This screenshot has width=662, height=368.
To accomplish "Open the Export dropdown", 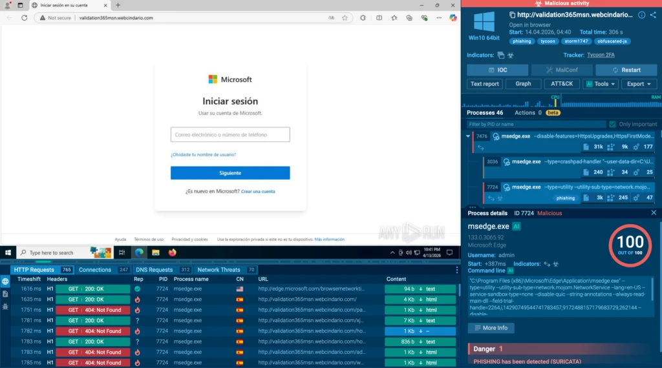I will point(639,84).
